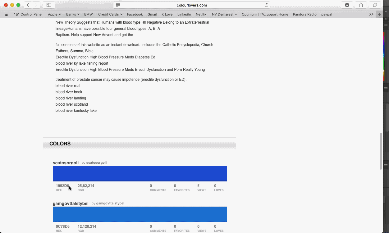
Task: Open Reader view icon in address bar
Action: (118, 5)
